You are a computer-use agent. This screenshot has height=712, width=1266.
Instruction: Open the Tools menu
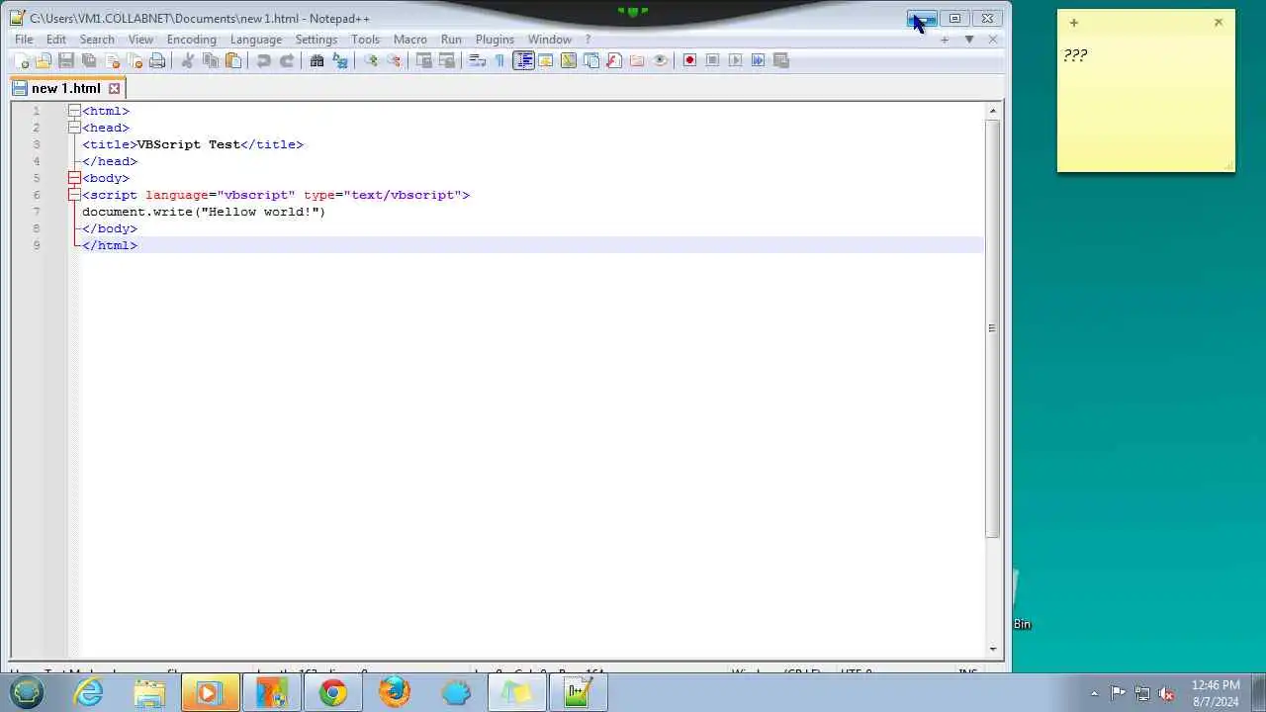click(x=365, y=40)
